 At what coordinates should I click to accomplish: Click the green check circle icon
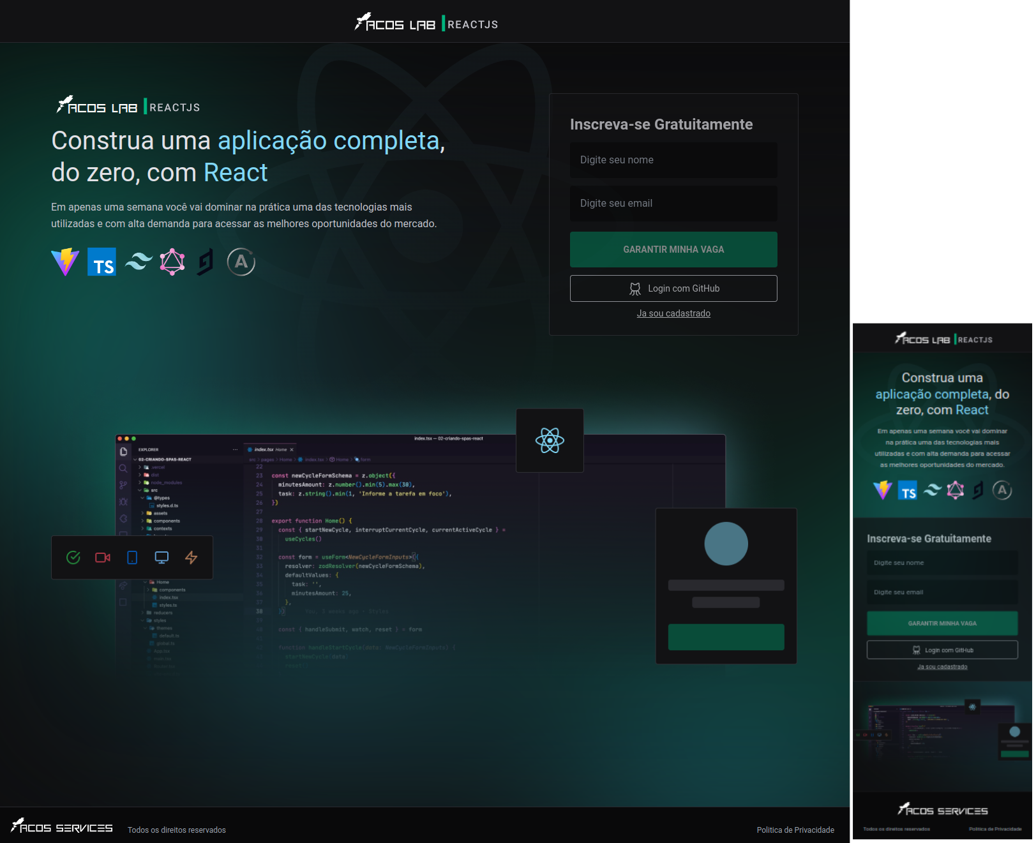click(73, 558)
